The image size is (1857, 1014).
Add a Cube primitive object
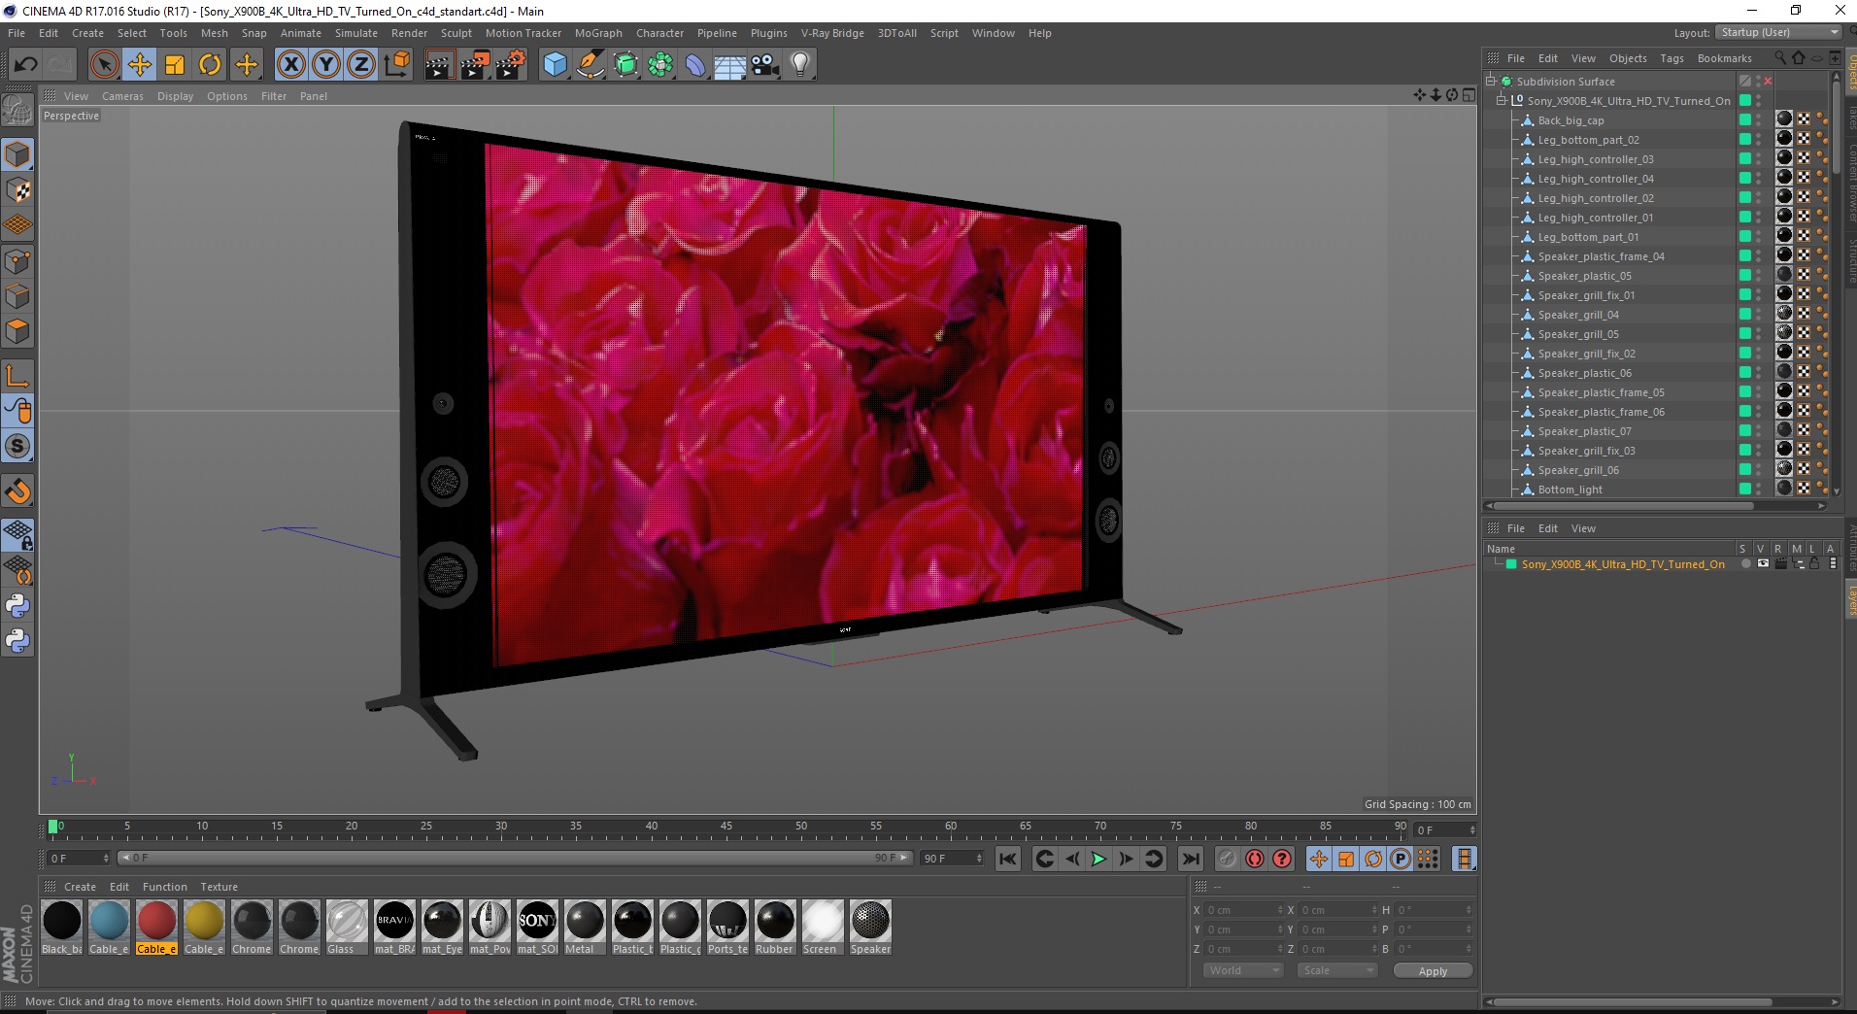click(555, 65)
